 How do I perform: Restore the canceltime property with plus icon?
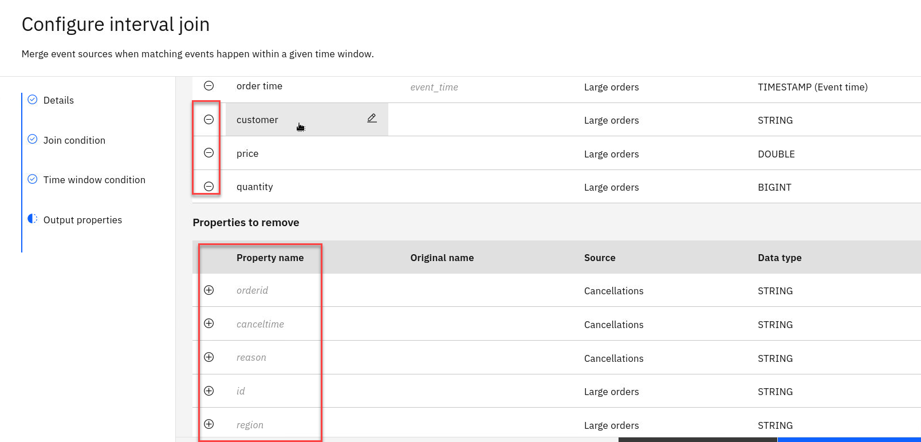(209, 323)
